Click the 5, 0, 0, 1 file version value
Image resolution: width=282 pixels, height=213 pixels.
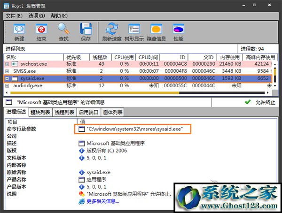tap(96, 158)
